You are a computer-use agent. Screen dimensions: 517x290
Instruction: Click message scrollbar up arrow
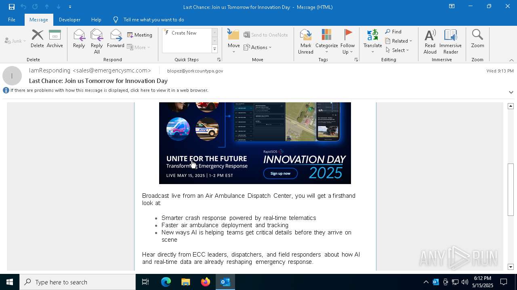(511, 106)
